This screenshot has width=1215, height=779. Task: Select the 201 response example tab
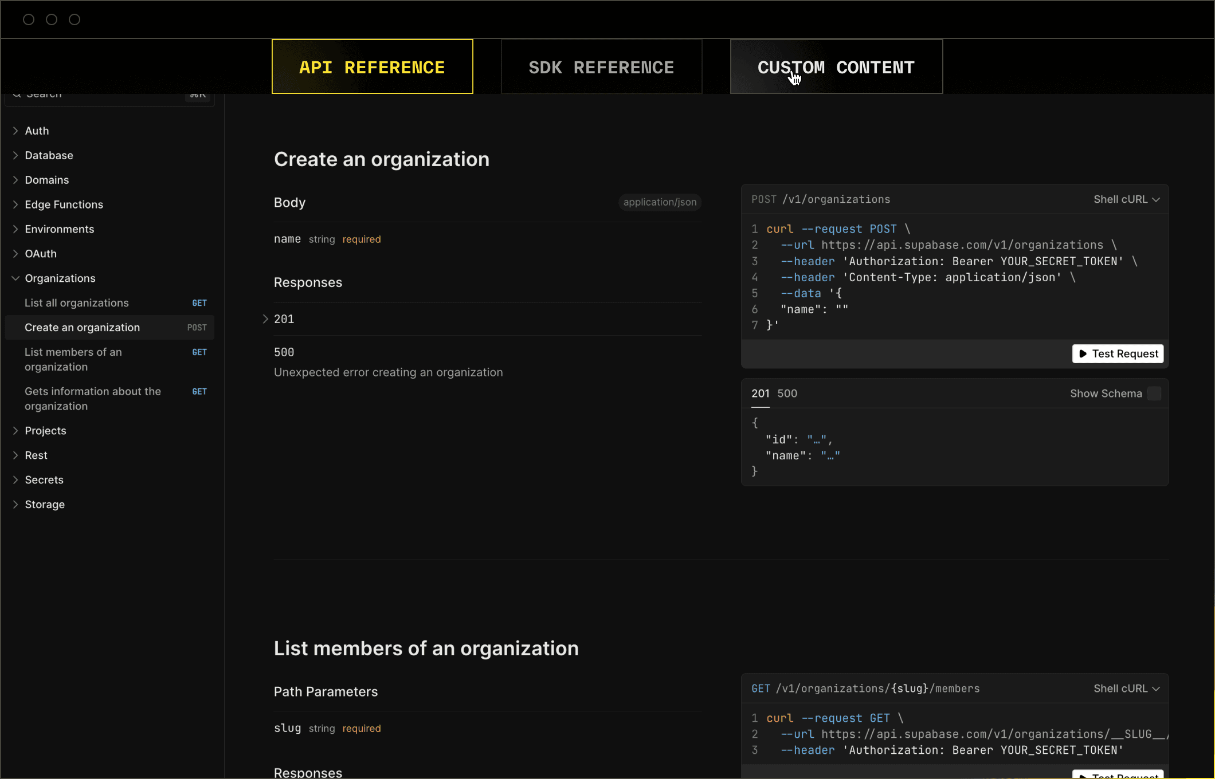coord(760,394)
